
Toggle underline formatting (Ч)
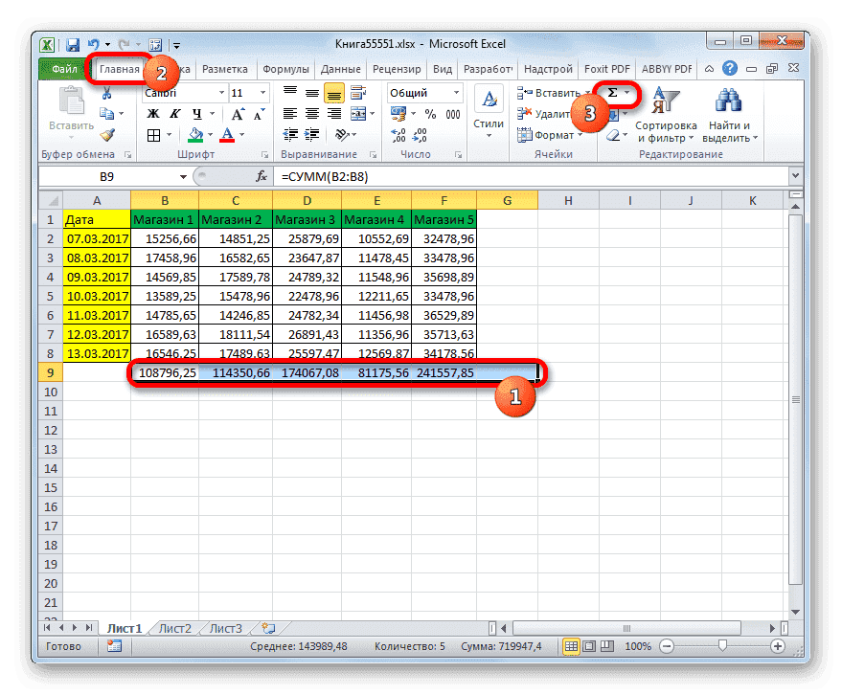click(x=197, y=113)
